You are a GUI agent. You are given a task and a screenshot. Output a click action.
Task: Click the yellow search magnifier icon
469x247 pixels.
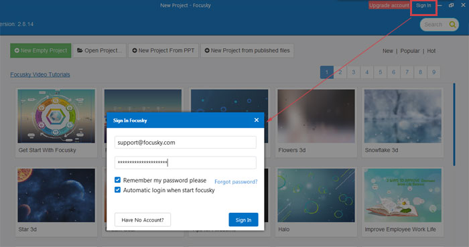(452, 25)
